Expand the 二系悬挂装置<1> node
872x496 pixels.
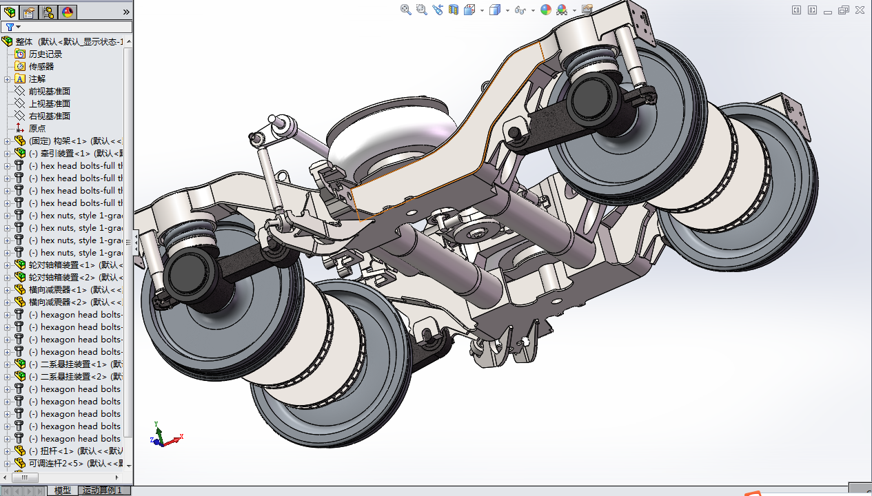click(x=8, y=364)
